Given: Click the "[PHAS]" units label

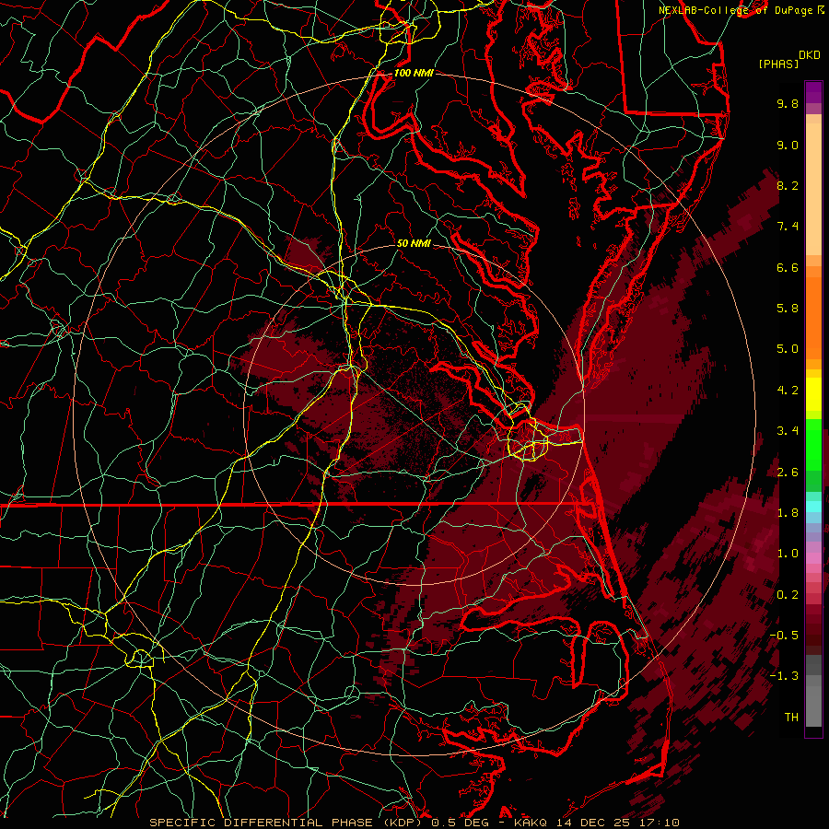Looking at the screenshot, I should (x=778, y=64).
